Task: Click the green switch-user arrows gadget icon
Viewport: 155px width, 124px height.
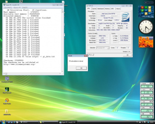Action: 142,11
